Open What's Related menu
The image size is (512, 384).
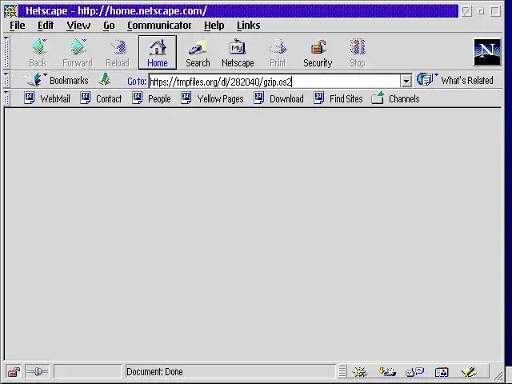(x=454, y=80)
